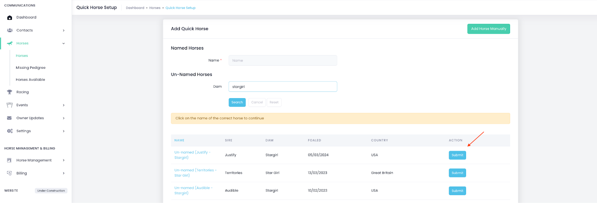This screenshot has height=203, width=597.
Task: Click the green horse icon in sidebar
Action: 10,43
